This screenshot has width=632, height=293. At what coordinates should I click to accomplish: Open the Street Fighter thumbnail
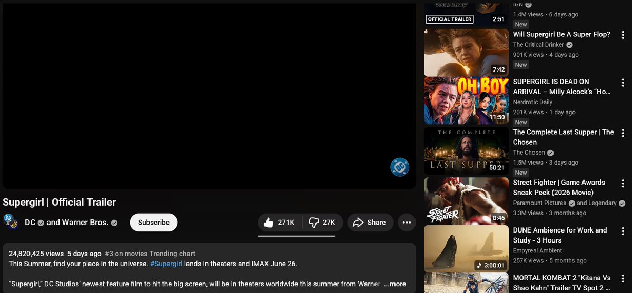tap(467, 201)
